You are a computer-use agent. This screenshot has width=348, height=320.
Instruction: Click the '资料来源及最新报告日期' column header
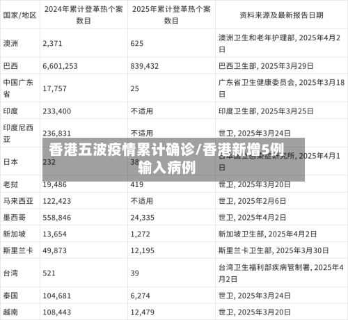281,15
